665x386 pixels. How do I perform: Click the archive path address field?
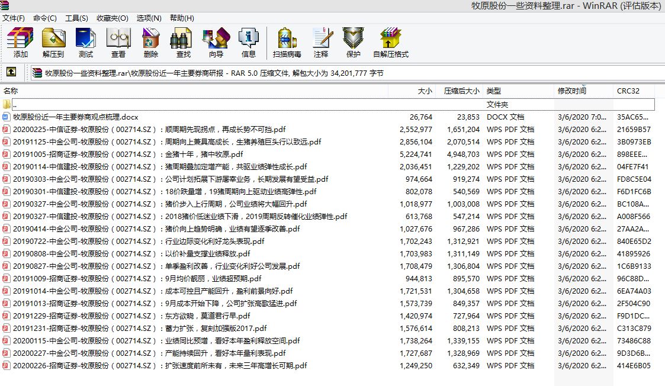(x=348, y=73)
